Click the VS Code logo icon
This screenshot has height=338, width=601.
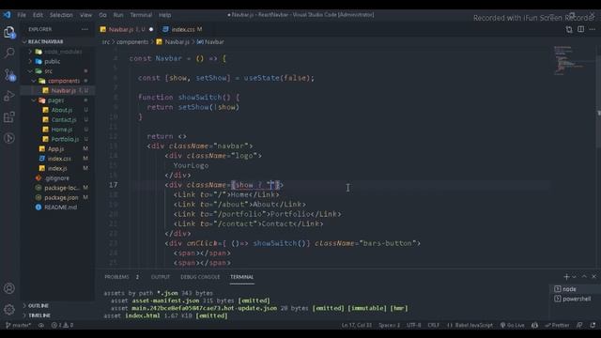coord(8,15)
